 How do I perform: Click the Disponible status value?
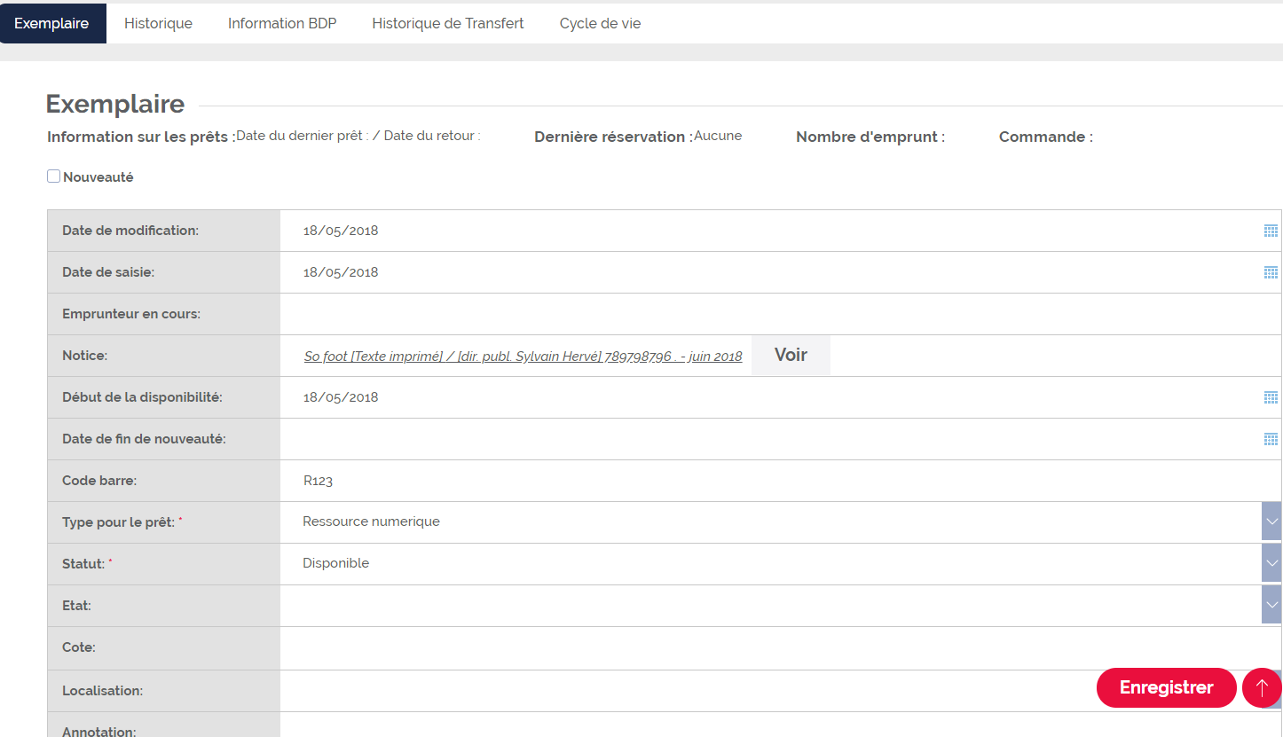335,563
